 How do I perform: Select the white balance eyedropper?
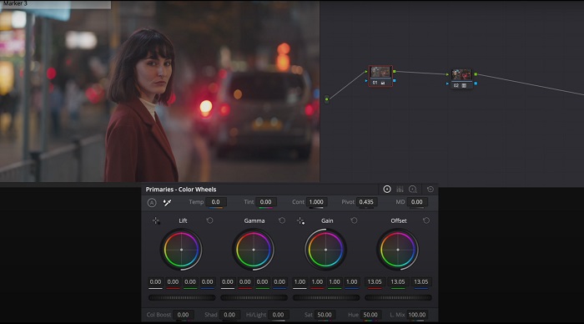167,202
